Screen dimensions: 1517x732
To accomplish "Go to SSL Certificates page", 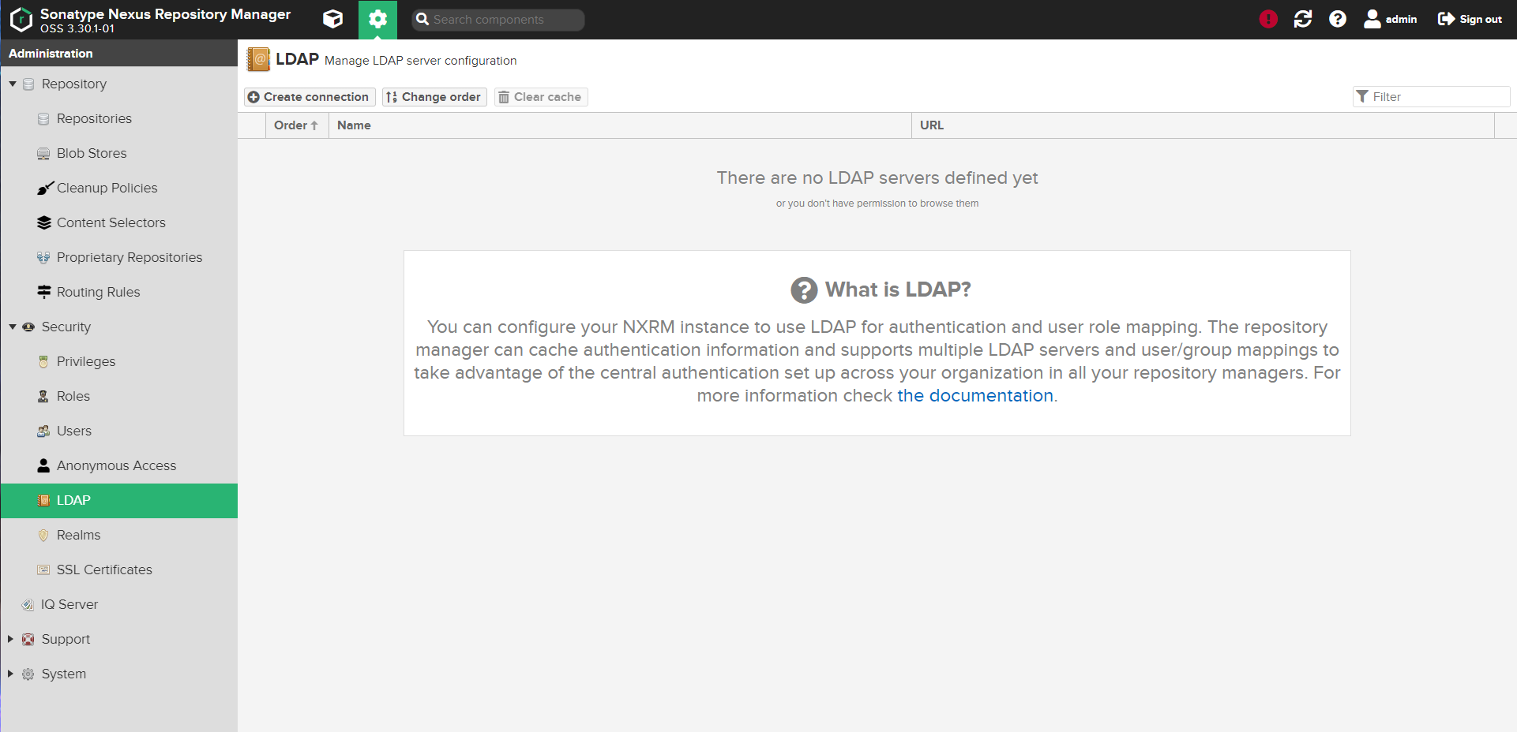I will coord(104,570).
